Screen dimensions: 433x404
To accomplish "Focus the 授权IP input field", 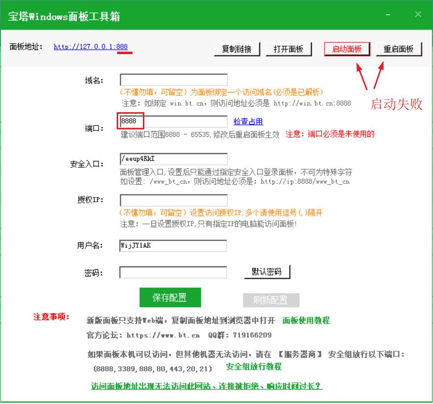I will pos(174,200).
